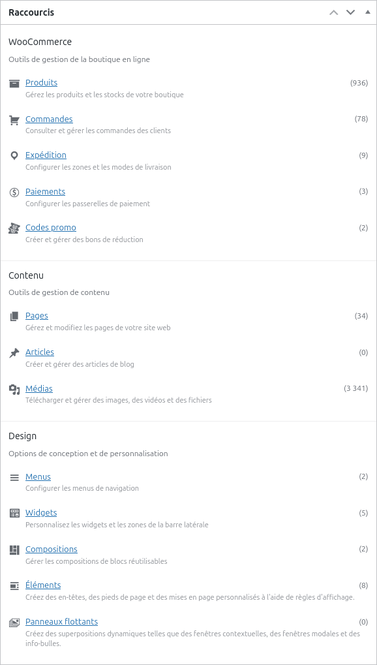Click the book icon next to Pages

14,315
